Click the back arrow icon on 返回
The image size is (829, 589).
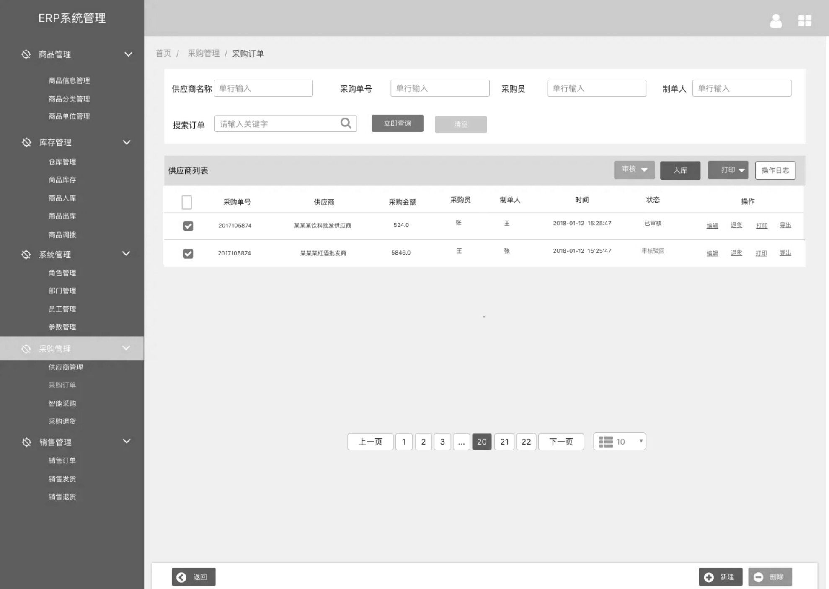coord(181,577)
